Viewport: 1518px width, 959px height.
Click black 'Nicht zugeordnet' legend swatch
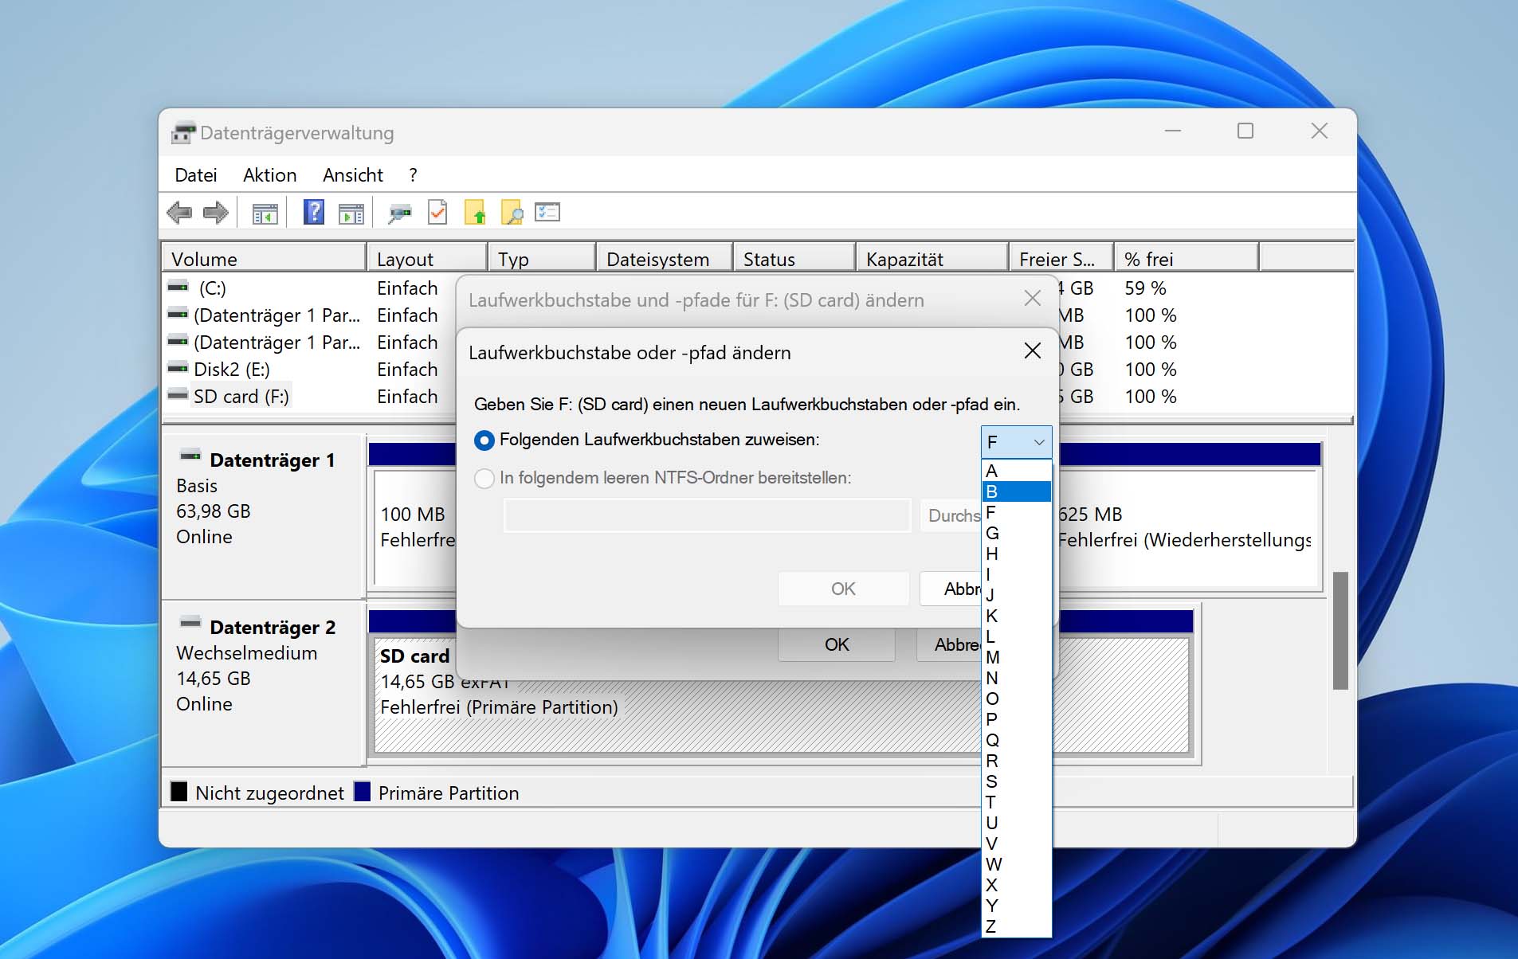[x=179, y=791]
